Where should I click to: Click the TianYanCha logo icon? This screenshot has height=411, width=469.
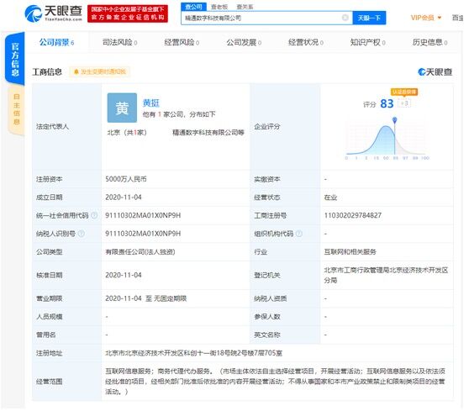(34, 13)
